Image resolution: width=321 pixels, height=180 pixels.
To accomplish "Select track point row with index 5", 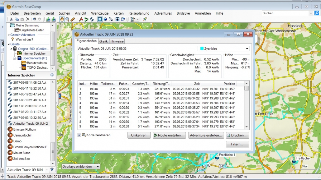I will tap(161, 108).
